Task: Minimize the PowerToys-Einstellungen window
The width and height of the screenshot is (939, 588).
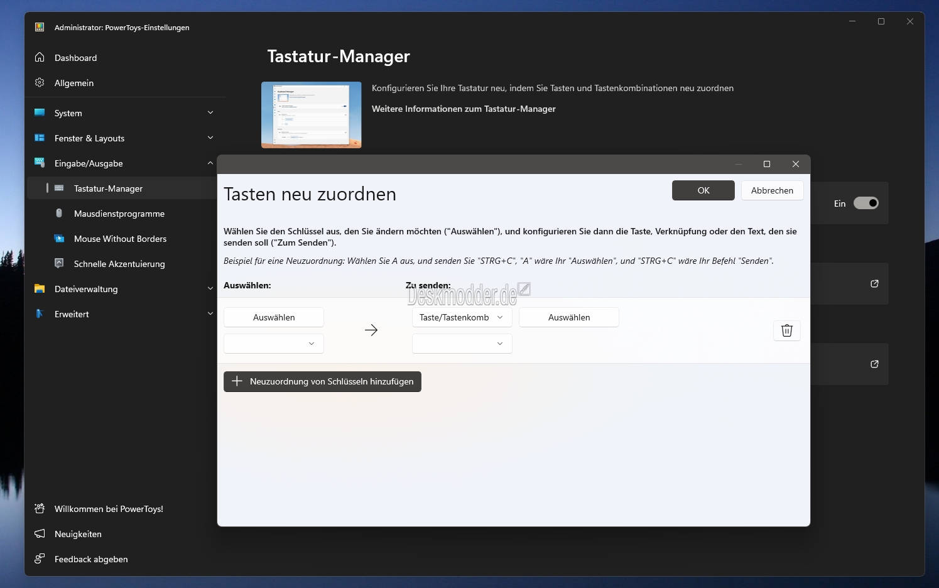Action: coord(852,21)
